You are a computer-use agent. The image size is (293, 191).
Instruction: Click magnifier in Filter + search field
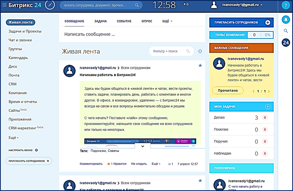pos(188,51)
